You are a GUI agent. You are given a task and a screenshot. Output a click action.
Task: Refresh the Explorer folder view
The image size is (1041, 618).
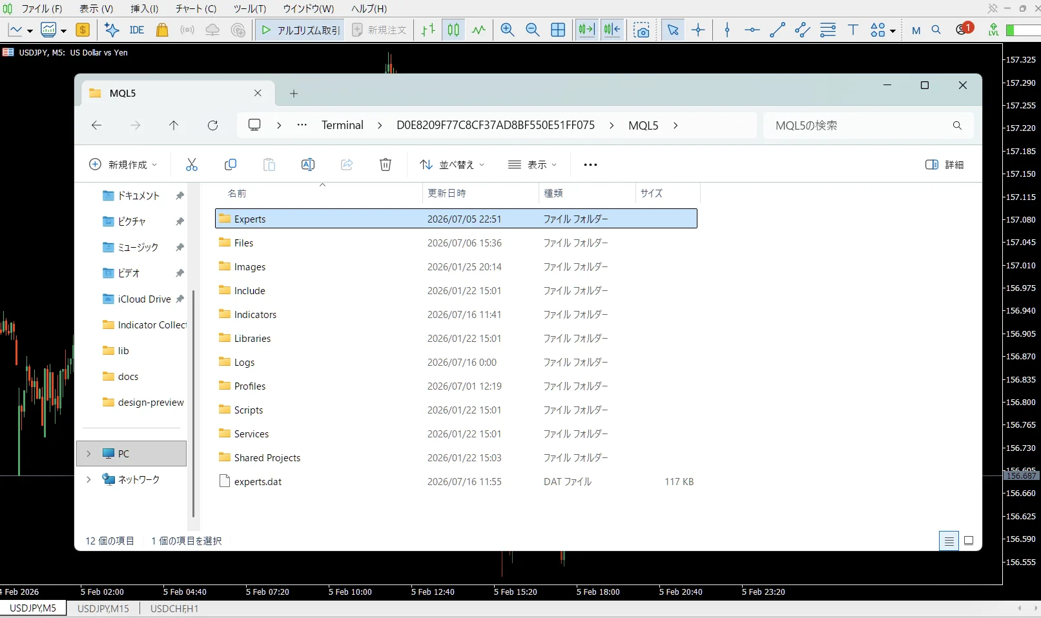tap(212, 125)
